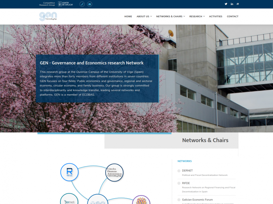Click the GEN Universidade de Vigo logo
The height and width of the screenshot is (204, 273).
(x=48, y=16)
